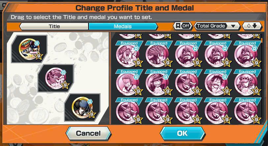The height and width of the screenshot is (146, 268).
Task: Toggle ascending descending sort order arrows
Action: 252,26
